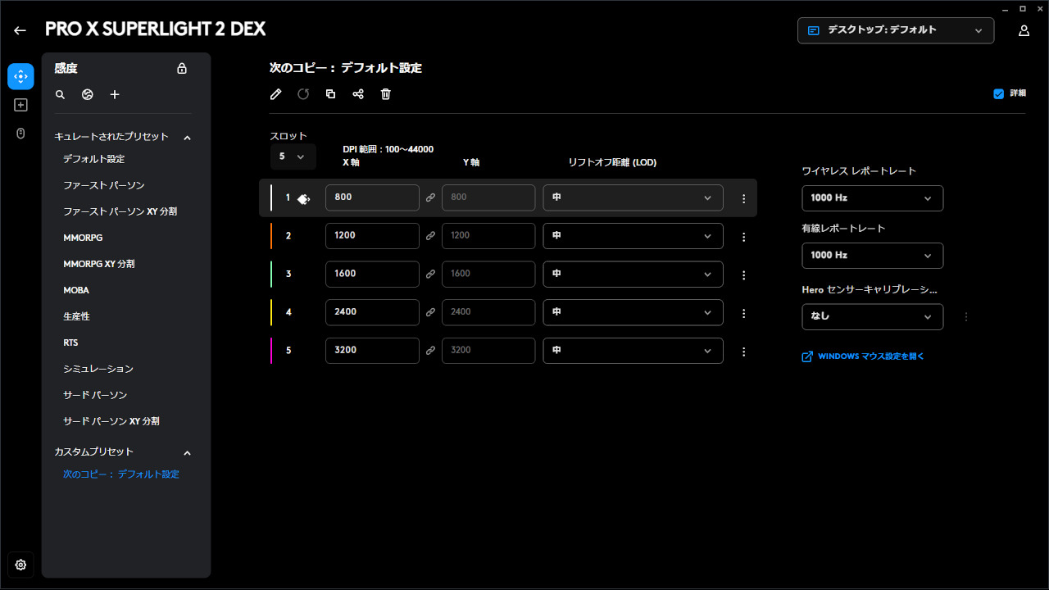Viewport: 1049px width, 590px height.
Task: Click the globe explore presets icon
Action: (x=88, y=94)
